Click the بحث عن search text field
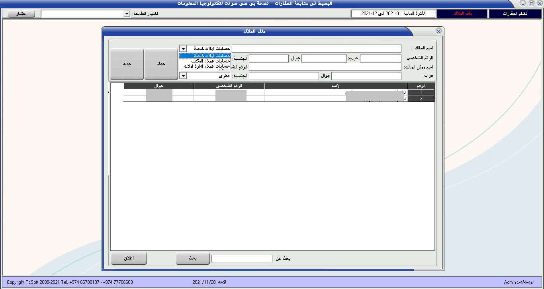The height and width of the screenshot is (289, 544). (x=242, y=259)
